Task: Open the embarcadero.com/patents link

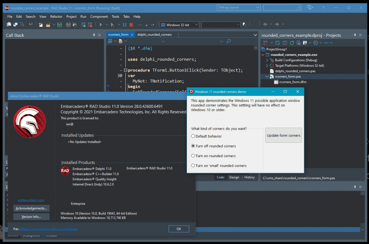Action: tap(49, 229)
